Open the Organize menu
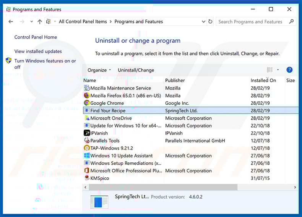This screenshot has height=217, width=302. pos(99,70)
